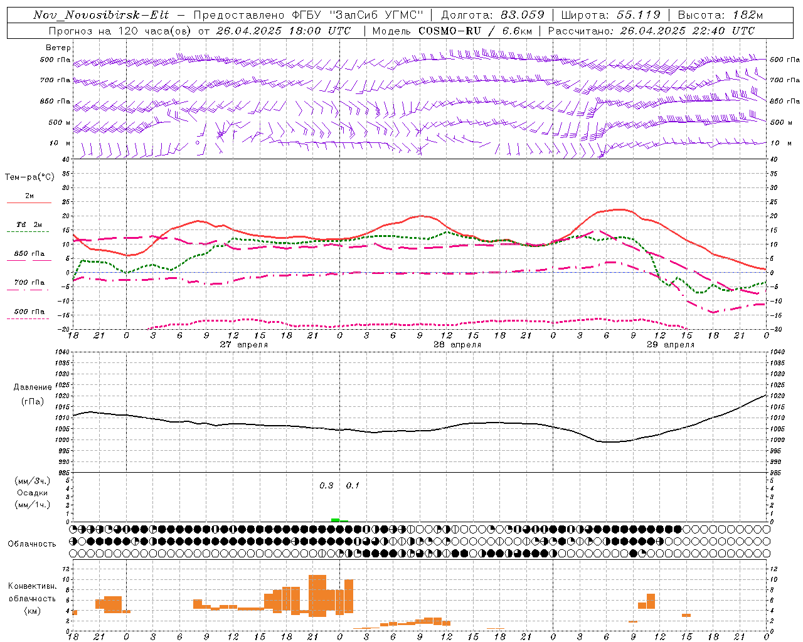
Task: Click the dashed line under Td 2м legend
Action: [x=28, y=232]
